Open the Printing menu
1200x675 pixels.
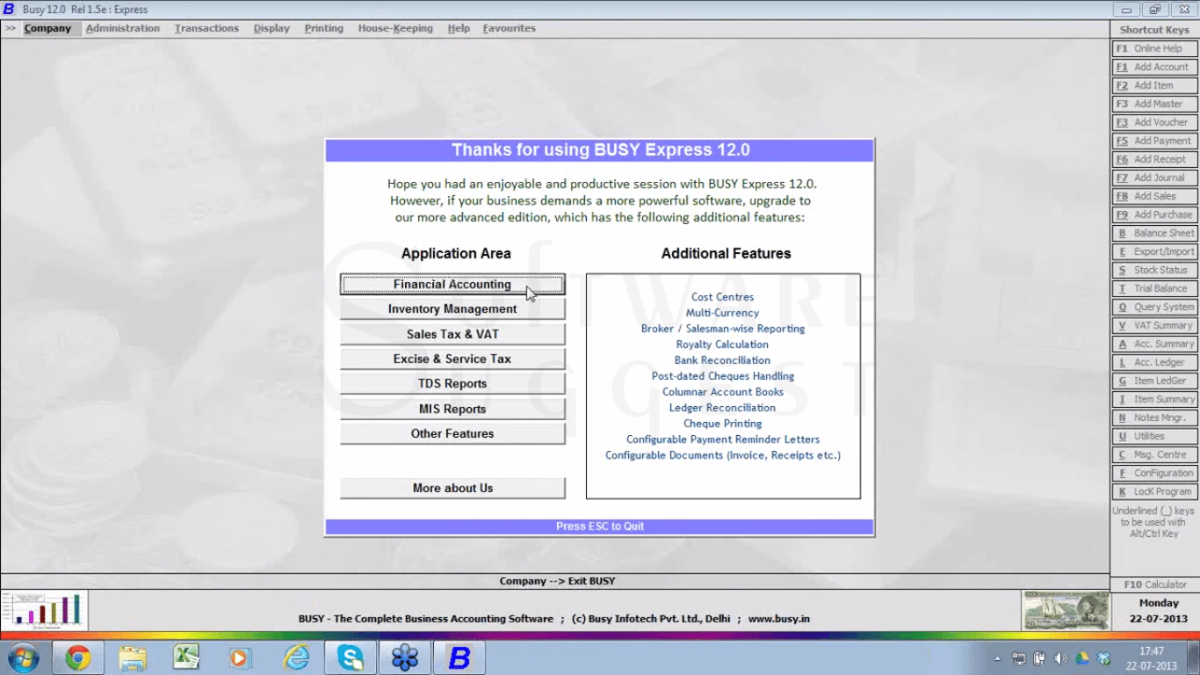pos(324,28)
